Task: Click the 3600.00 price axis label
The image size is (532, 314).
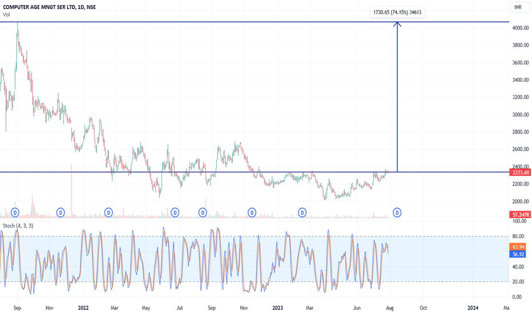Action: [x=521, y=62]
